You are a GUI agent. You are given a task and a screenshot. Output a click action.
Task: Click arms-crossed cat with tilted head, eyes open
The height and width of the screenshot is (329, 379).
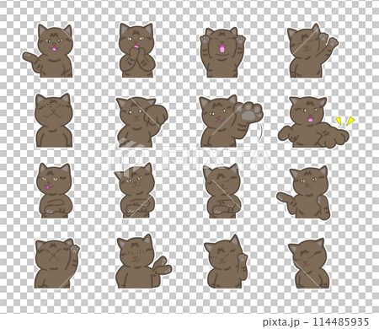click(x=135, y=190)
